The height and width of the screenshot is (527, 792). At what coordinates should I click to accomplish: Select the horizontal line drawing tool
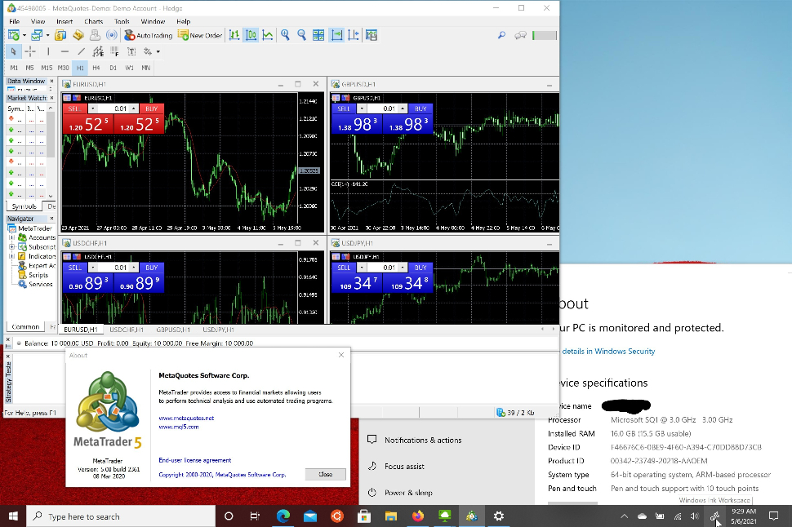coord(65,51)
